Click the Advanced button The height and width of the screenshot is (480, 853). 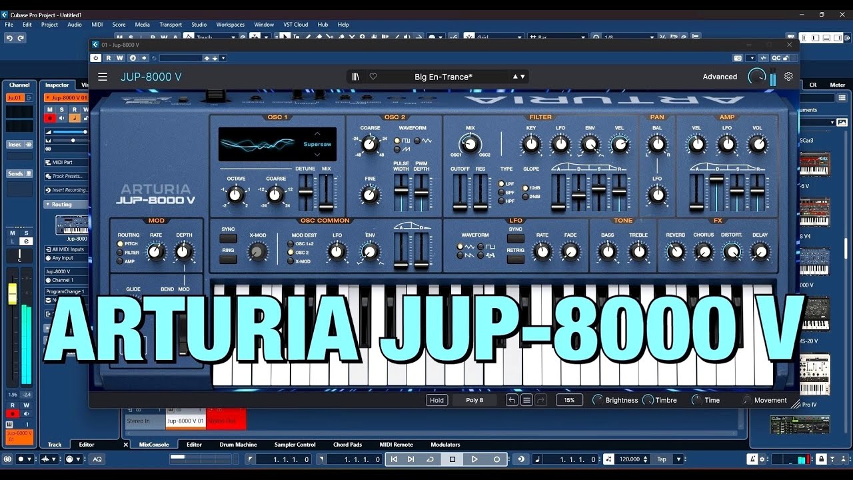pyautogui.click(x=720, y=77)
